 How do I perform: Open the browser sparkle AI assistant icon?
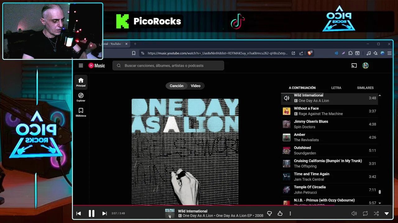point(376,53)
